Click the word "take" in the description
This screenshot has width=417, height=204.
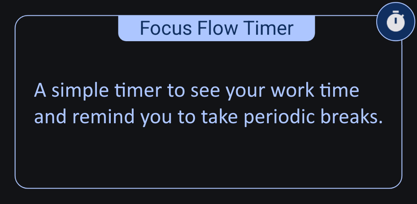pyautogui.click(x=219, y=117)
